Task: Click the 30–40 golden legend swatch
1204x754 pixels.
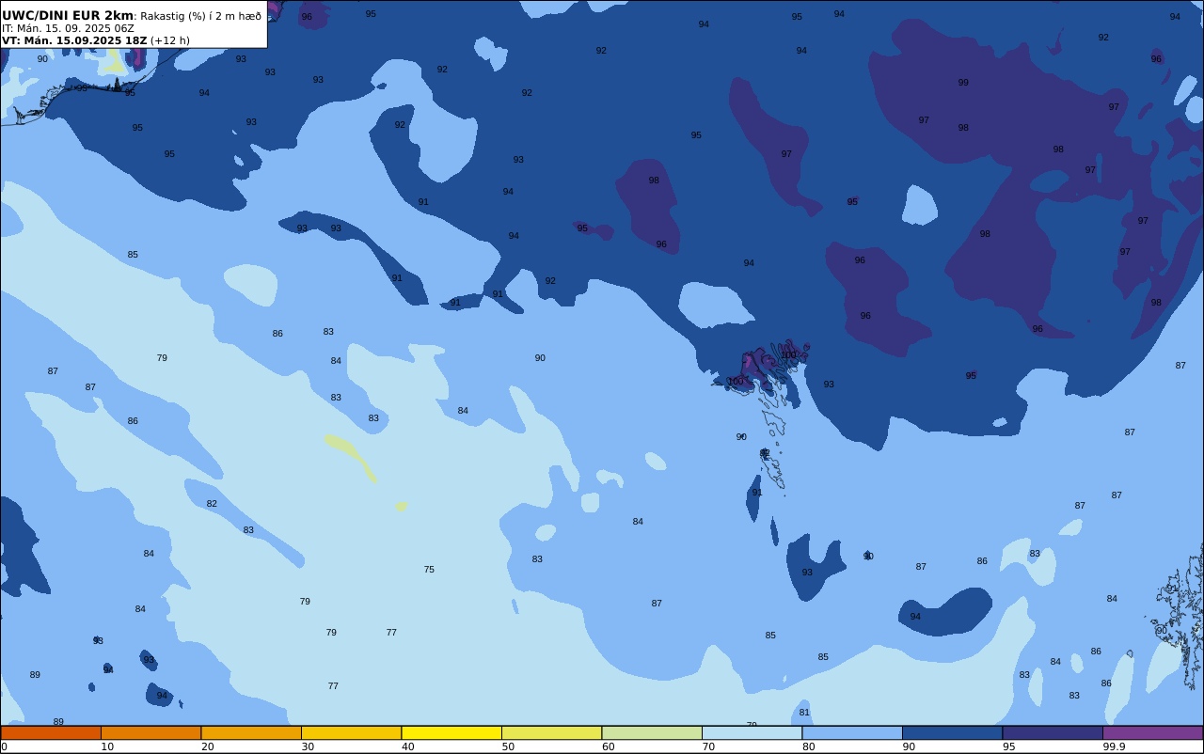Action: pyautogui.click(x=351, y=732)
